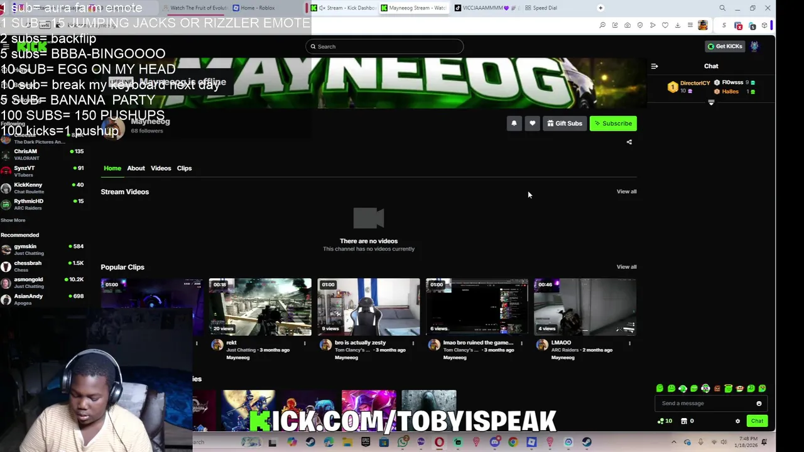The image size is (804, 452).
Task: Open the 'bro is actually zesty' clip thumbnail
Action: 369,307
